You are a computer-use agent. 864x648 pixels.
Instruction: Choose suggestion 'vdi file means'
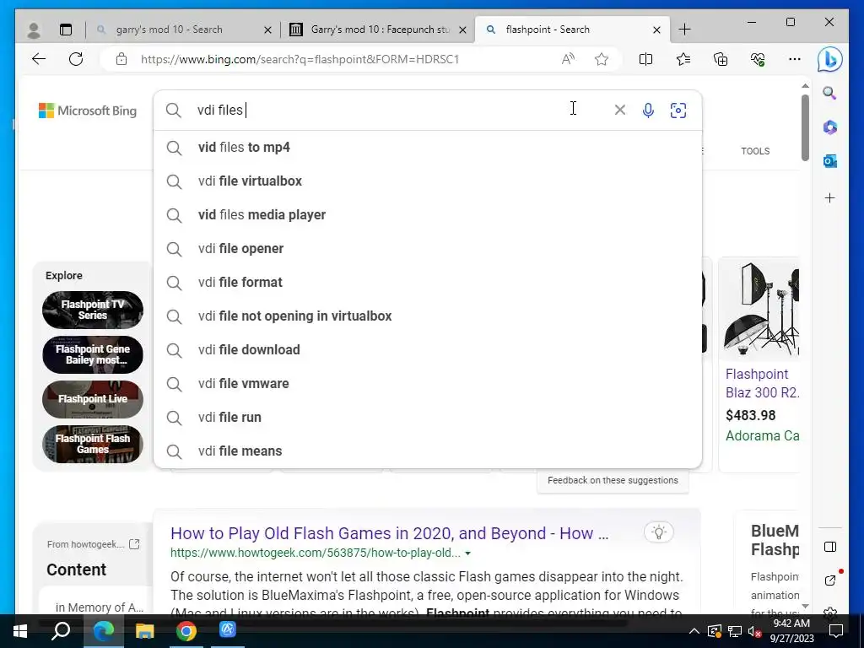(x=428, y=451)
